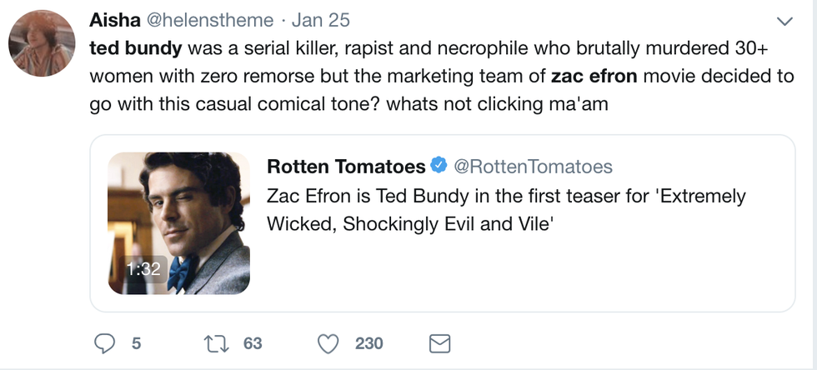Click the reply speech bubble icon
The width and height of the screenshot is (817, 370).
[x=104, y=343]
